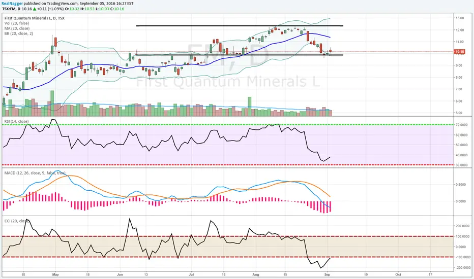Select the CCI (20, close) pane label
This screenshot has height=279, width=474.
pyautogui.click(x=17, y=221)
